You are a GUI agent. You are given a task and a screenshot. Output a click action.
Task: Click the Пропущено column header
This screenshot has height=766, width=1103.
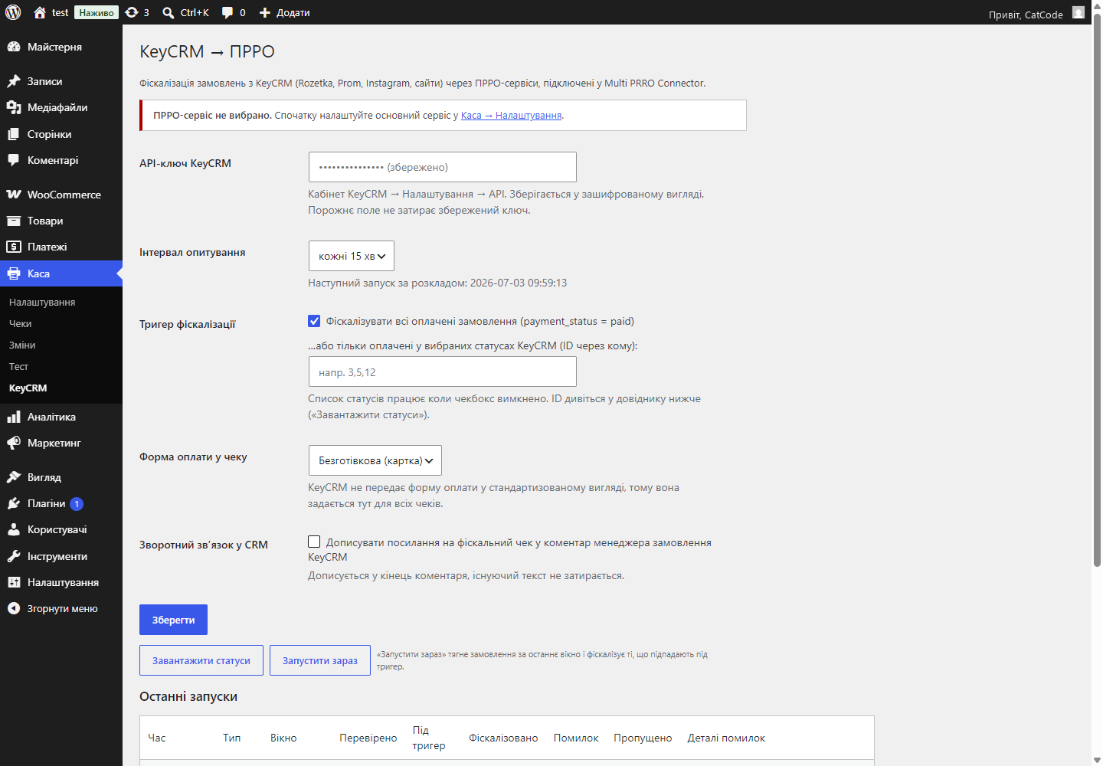pos(643,738)
